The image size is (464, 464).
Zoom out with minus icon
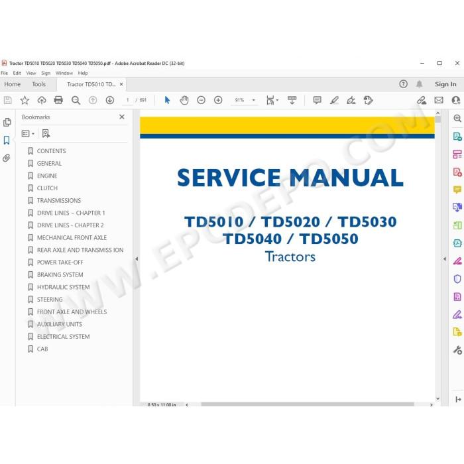click(202, 100)
